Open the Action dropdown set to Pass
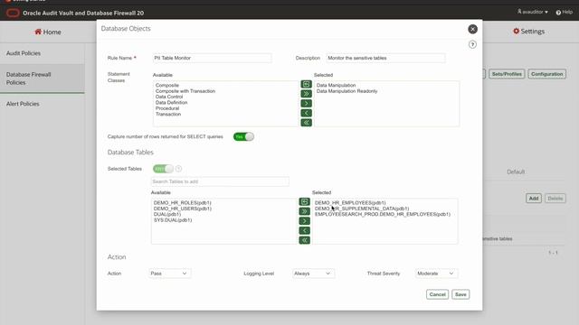This screenshot has height=325, width=579. tap(169, 274)
